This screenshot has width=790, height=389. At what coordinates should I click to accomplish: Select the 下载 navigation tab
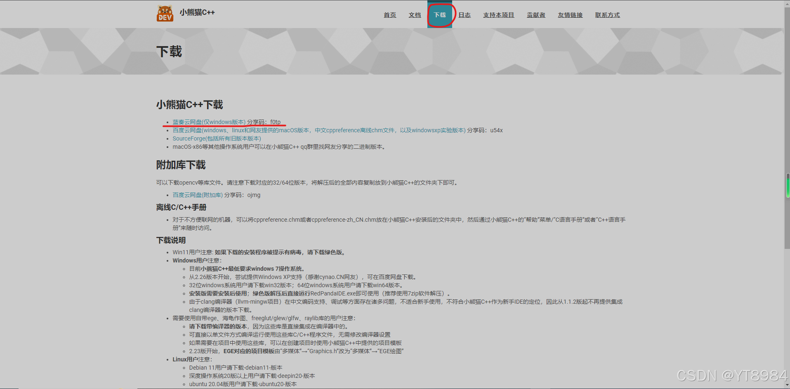click(x=440, y=15)
